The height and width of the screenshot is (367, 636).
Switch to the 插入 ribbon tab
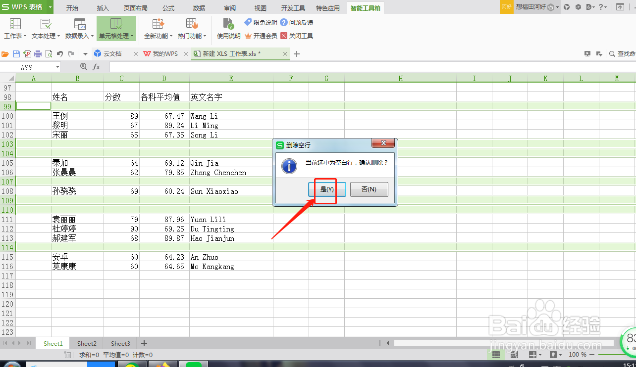pos(103,8)
